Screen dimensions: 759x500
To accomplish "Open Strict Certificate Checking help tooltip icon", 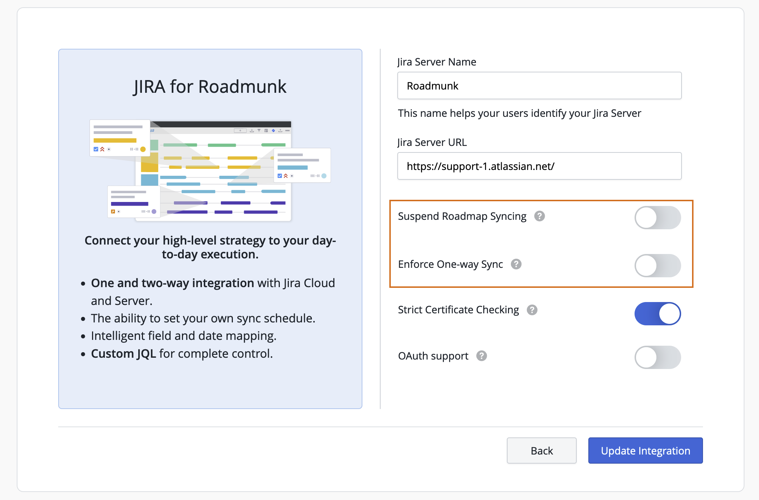I will [532, 310].
